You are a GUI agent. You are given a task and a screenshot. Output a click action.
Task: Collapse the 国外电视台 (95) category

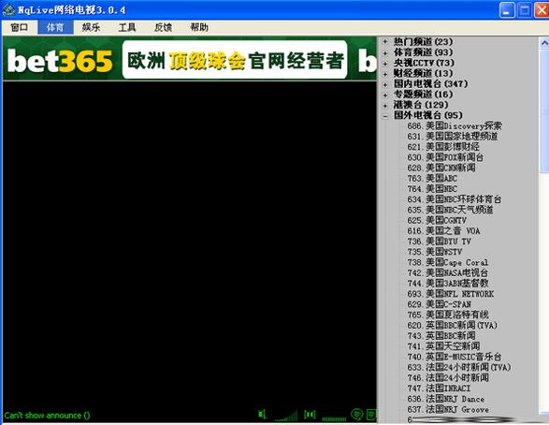pos(385,116)
